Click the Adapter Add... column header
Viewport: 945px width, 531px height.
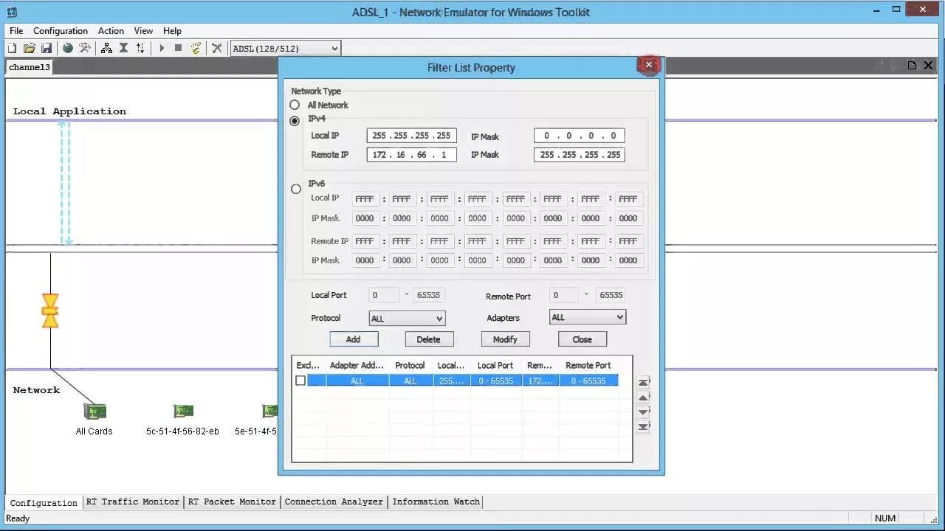357,365
